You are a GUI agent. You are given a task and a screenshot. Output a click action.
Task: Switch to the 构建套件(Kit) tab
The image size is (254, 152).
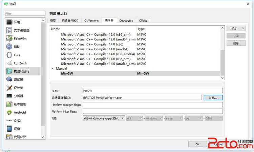pos(70,21)
